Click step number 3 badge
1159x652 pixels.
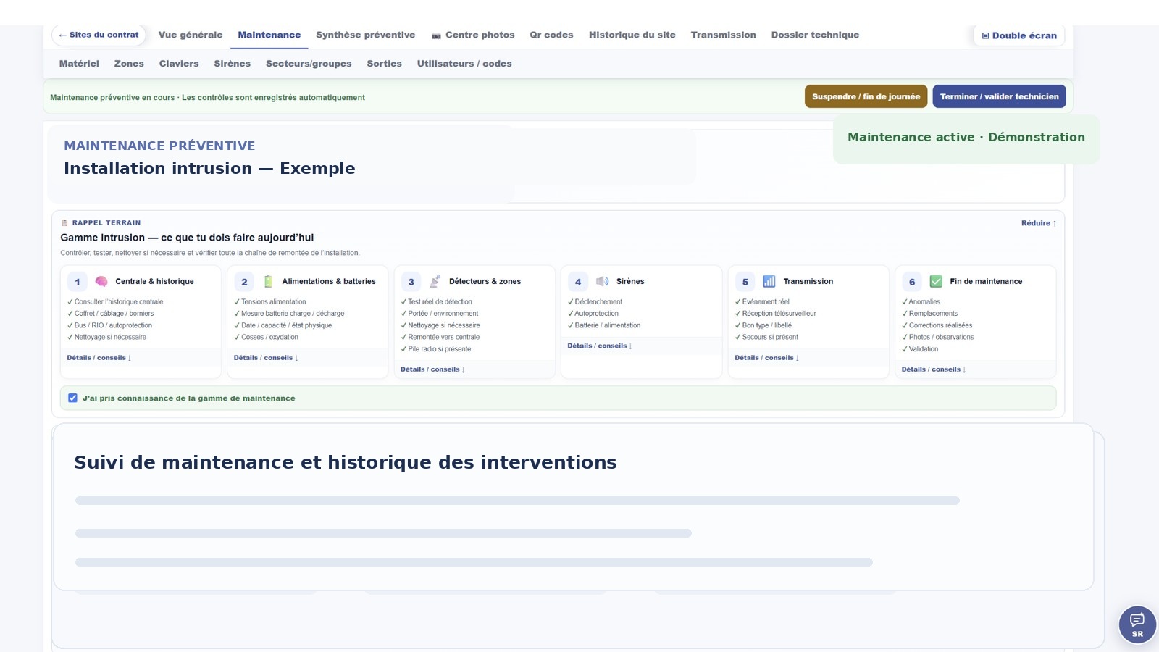[x=411, y=282]
